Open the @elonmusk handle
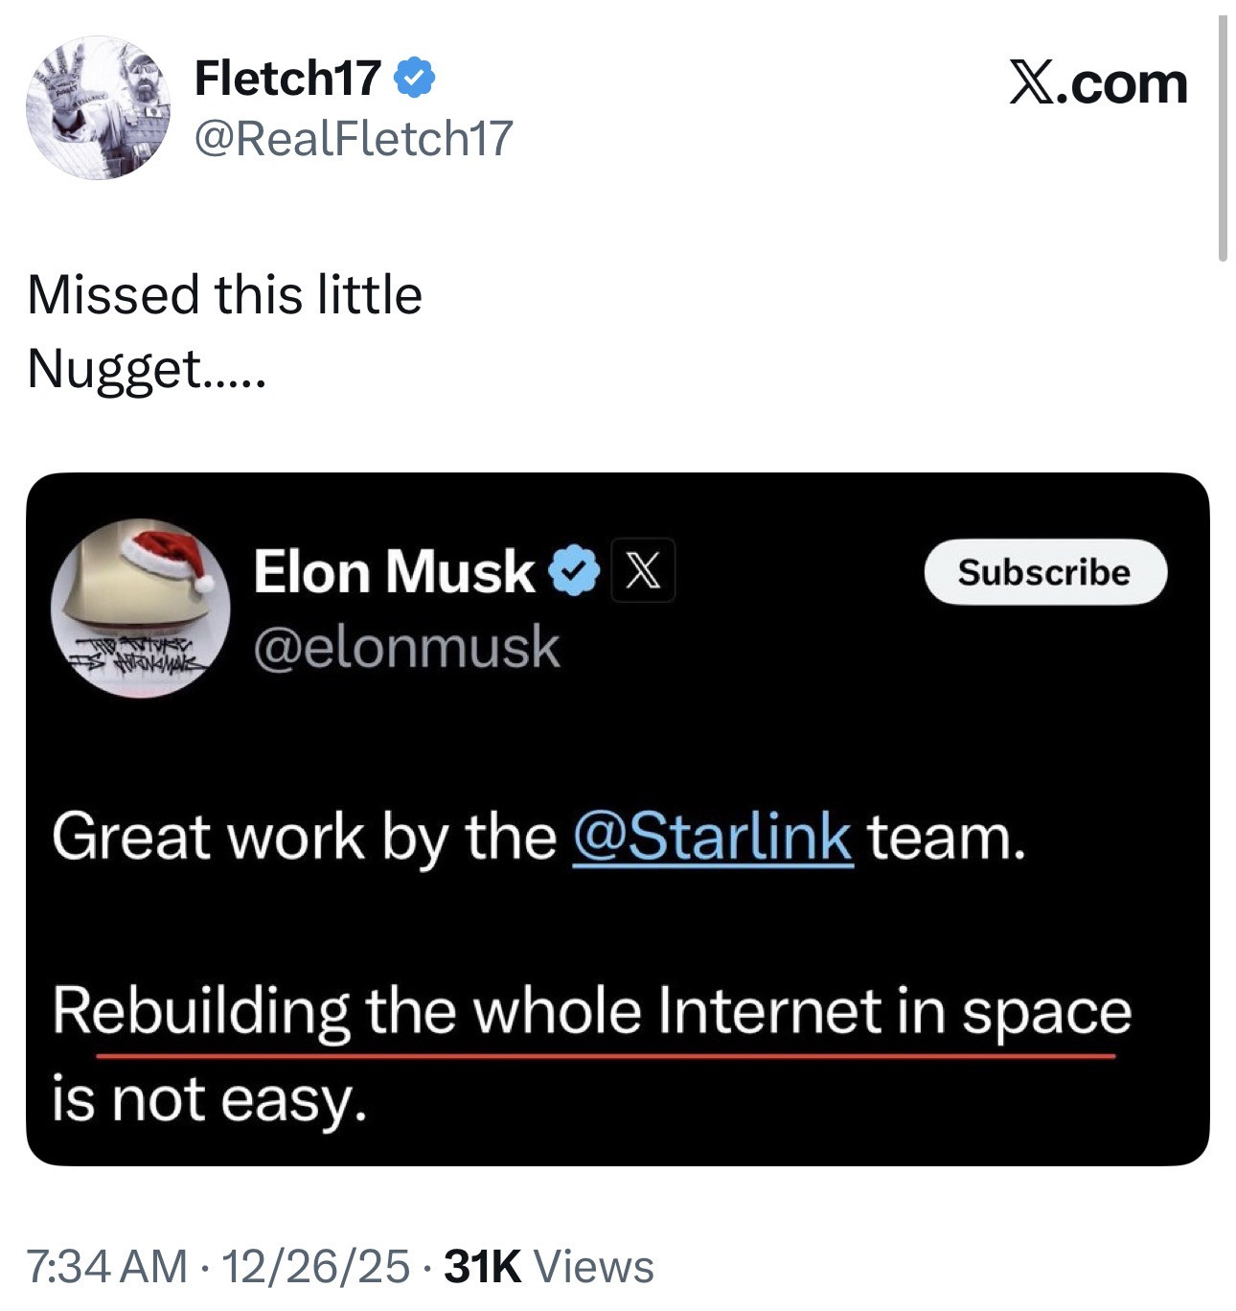The width and height of the screenshot is (1236, 1311). (x=406, y=646)
